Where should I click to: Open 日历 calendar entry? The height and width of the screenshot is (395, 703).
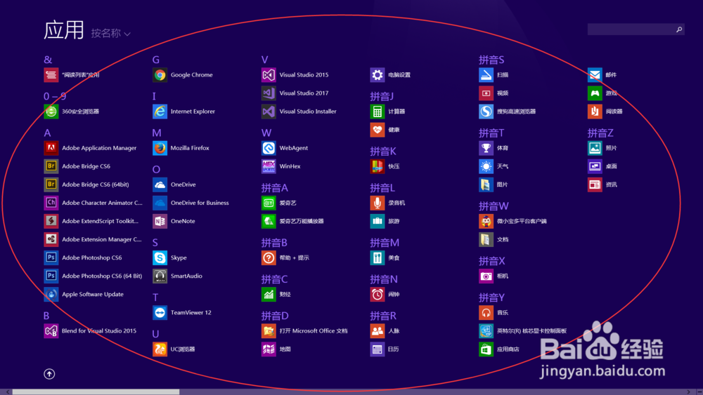coord(385,349)
